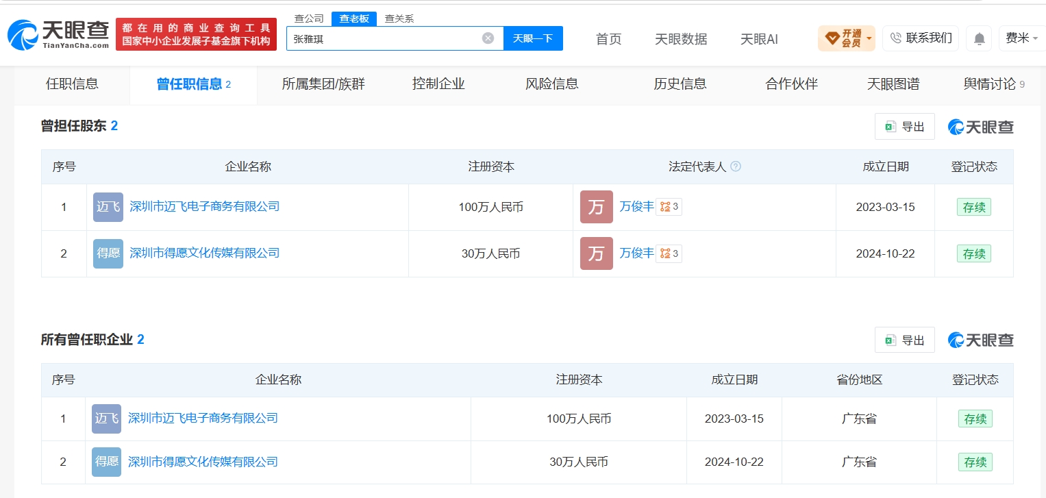Click 存续 status for 得愿 in 曾担任股东 table
Screen dimensions: 1046x498
point(974,254)
